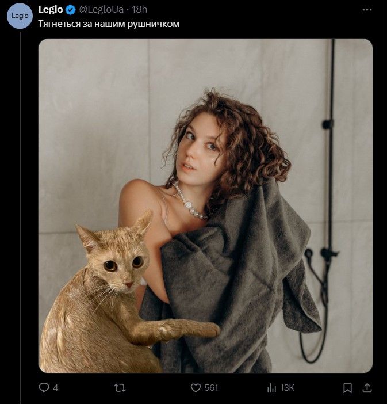Image resolution: width=387 pixels, height=404 pixels.
Task: Repost the tweet with retweet icon
Action: click(120, 388)
